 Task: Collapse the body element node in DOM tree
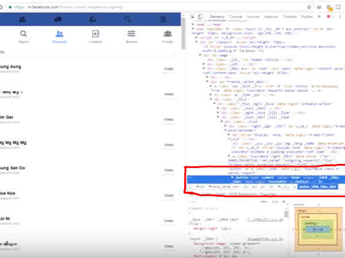[193, 29]
